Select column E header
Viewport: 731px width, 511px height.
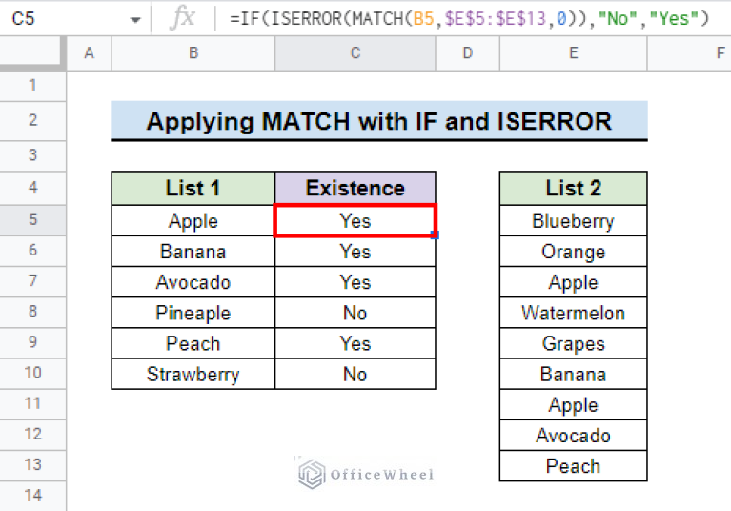coord(573,53)
